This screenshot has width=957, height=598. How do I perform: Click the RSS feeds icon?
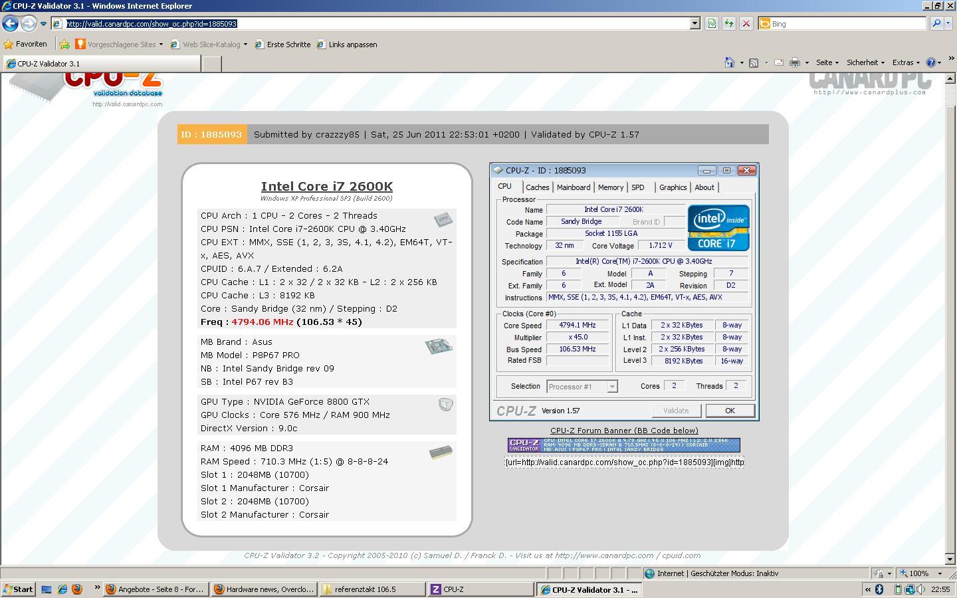pyautogui.click(x=754, y=62)
